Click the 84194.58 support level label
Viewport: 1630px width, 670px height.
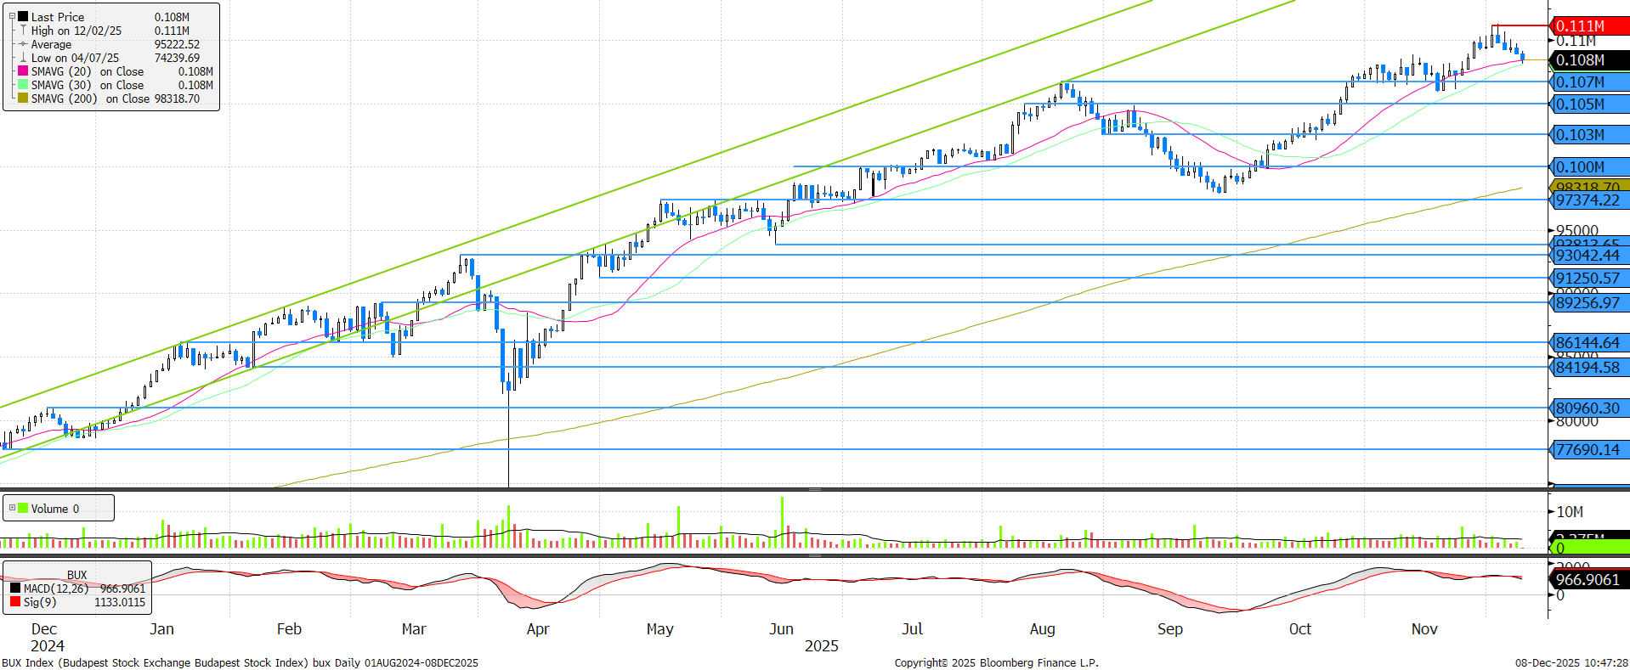tap(1588, 368)
